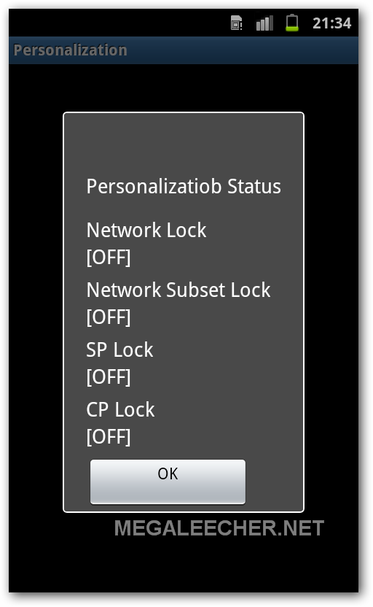This screenshot has width=373, height=607.
Task: Click the MEGALEECHER.NET watermark
Action: [x=219, y=528]
